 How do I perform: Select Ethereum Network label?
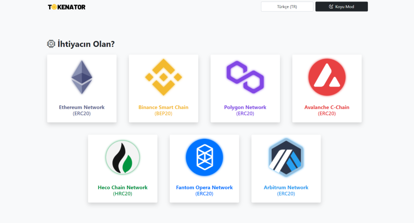82,107
